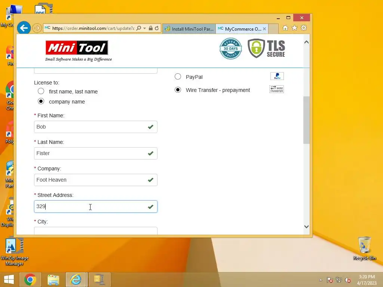Click the PayPal logo icon
Viewport: 383px width, 287px height.
tap(277, 76)
